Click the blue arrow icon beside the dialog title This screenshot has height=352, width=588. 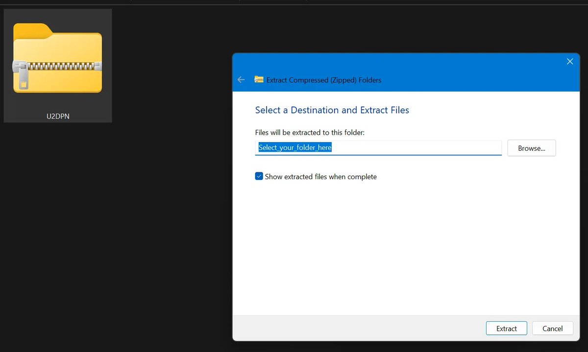[x=241, y=79]
